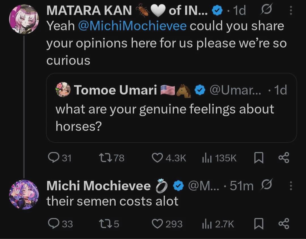This screenshot has width=306, height=239.
Task: Open Michi Mochievee's profile avatar
Action: 24,195
